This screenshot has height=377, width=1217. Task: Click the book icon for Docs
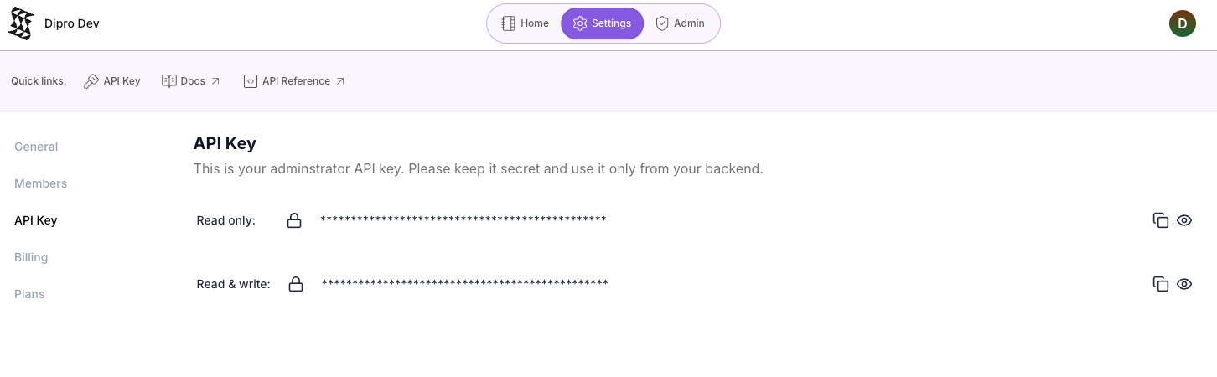tap(168, 81)
